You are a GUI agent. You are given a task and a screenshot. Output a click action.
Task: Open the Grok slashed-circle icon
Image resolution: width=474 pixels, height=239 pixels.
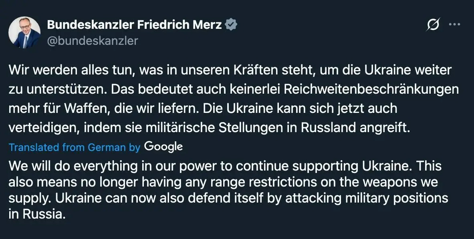[x=433, y=25]
